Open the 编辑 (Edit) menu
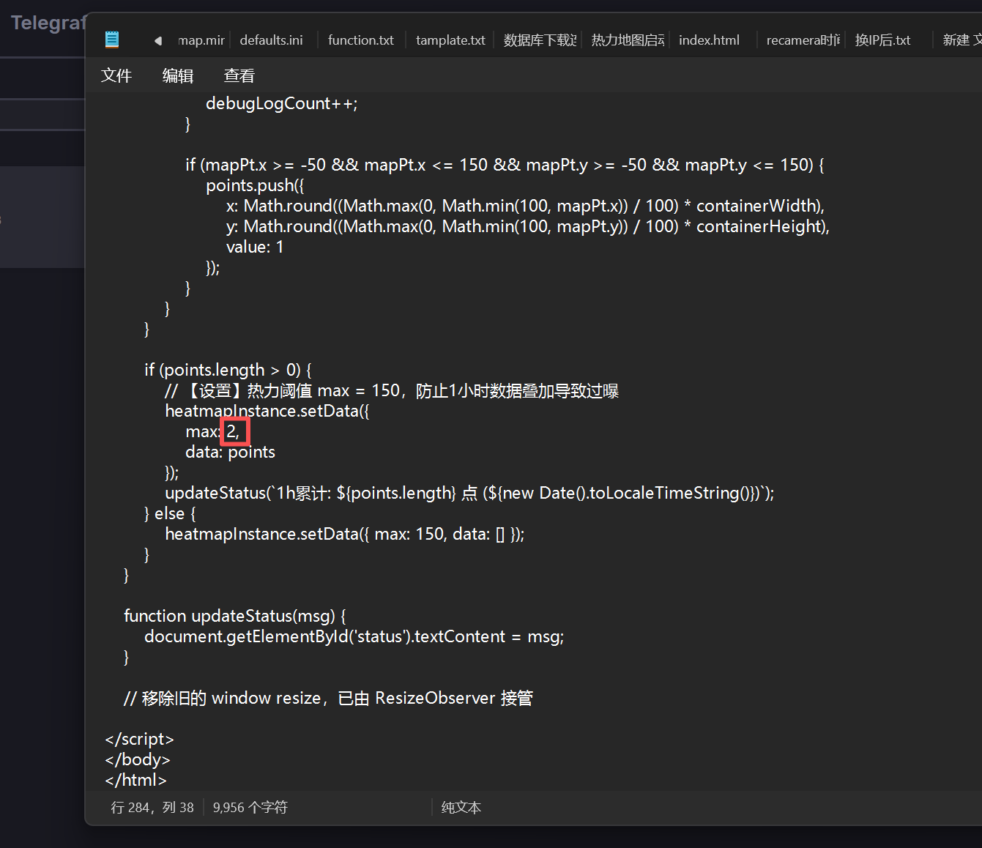 click(x=177, y=75)
